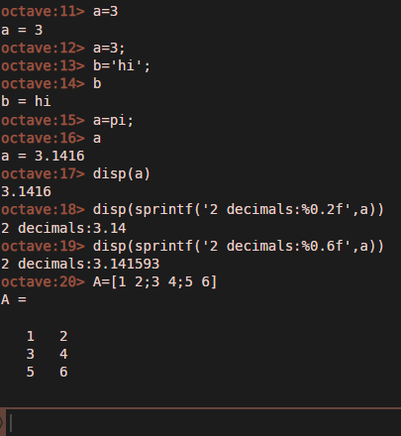
Task: Click the standalone output '3.1416'
Action: [x=26, y=191]
